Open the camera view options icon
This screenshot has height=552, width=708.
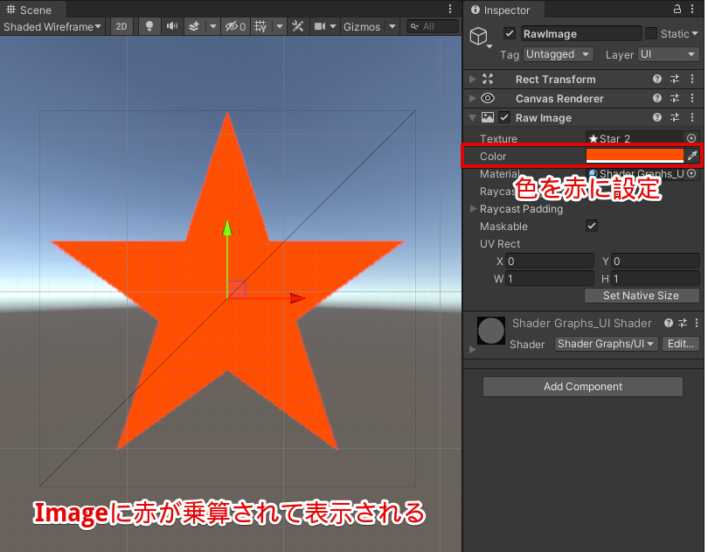[323, 26]
